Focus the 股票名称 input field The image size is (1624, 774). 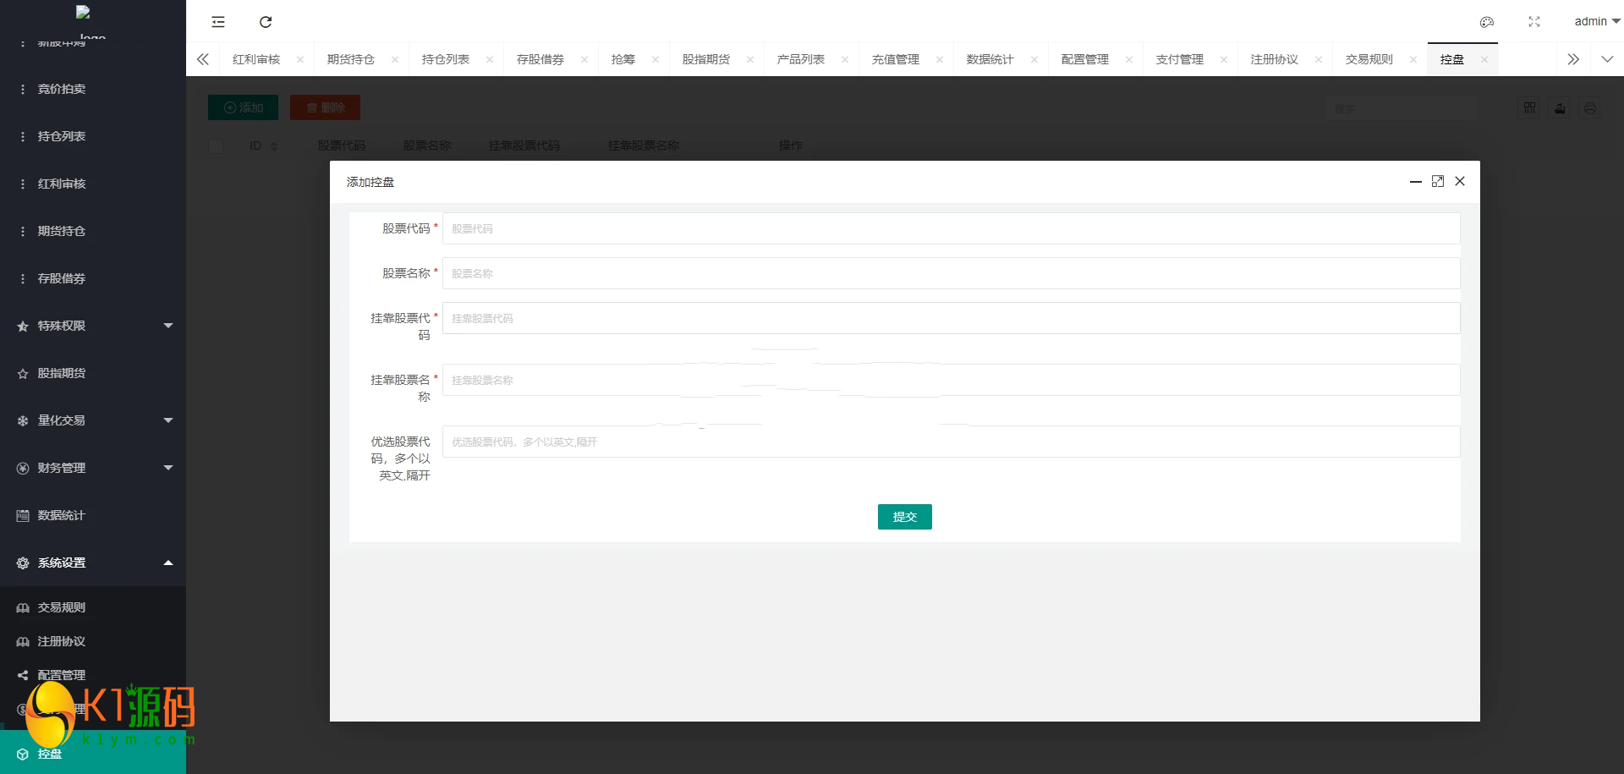click(951, 273)
